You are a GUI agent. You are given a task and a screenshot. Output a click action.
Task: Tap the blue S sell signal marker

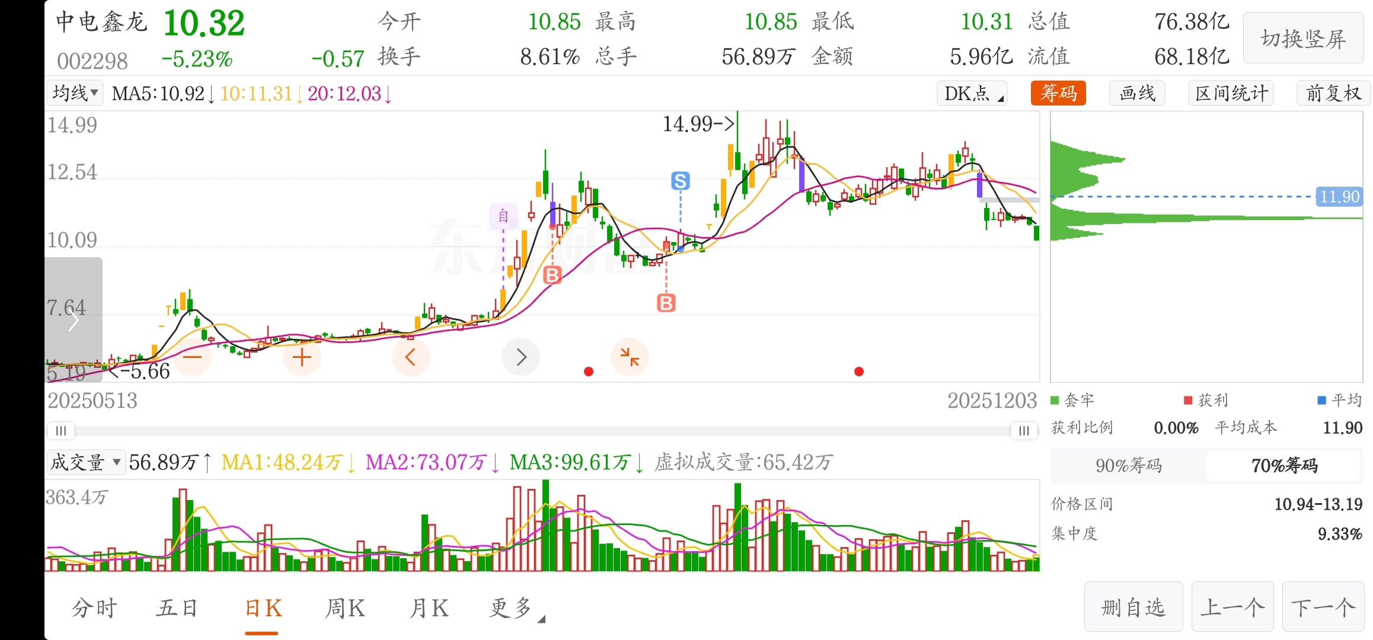coord(680,181)
